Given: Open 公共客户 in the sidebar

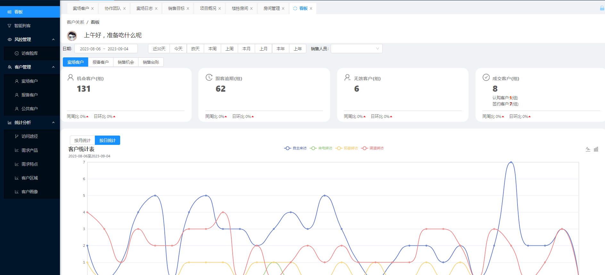Looking at the screenshot, I should click(x=32, y=109).
